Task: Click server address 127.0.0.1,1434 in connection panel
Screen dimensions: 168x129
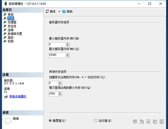Action: pyautogui.click(x=14, y=83)
